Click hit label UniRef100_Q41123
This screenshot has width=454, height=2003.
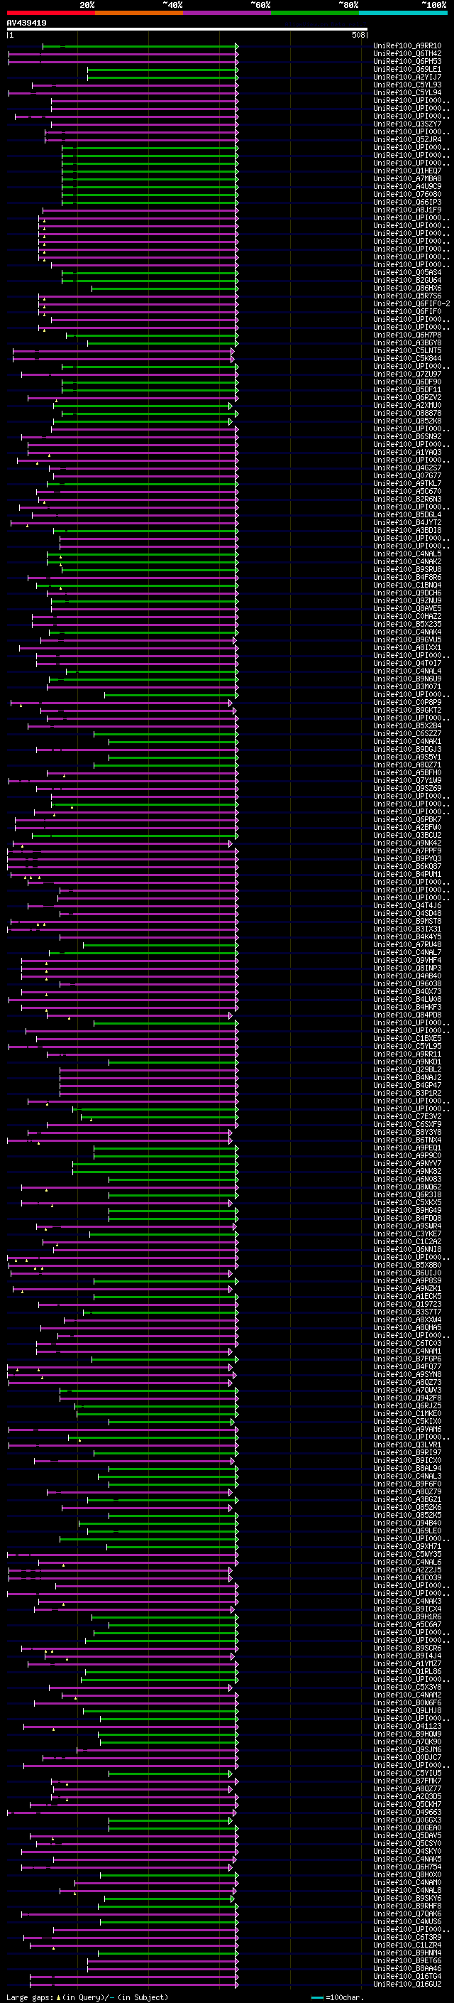tap(407, 1726)
